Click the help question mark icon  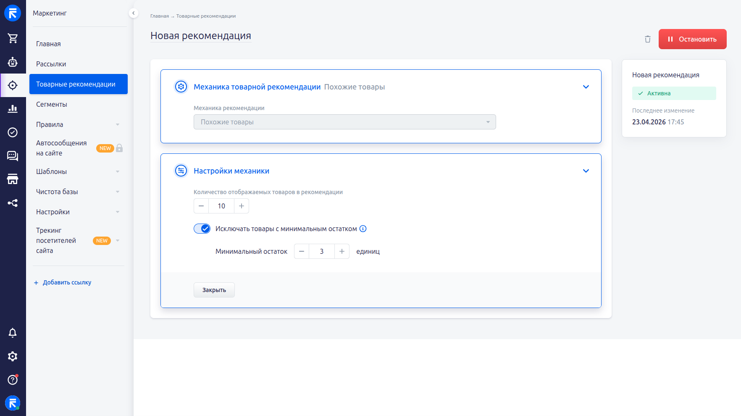tap(13, 380)
